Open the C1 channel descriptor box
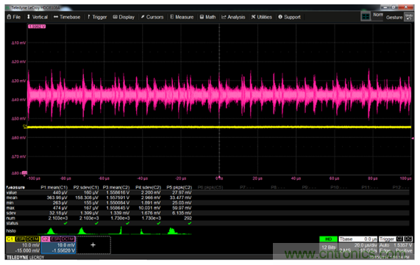Image resolution: width=420 pixels, height=265 pixels. (23, 244)
